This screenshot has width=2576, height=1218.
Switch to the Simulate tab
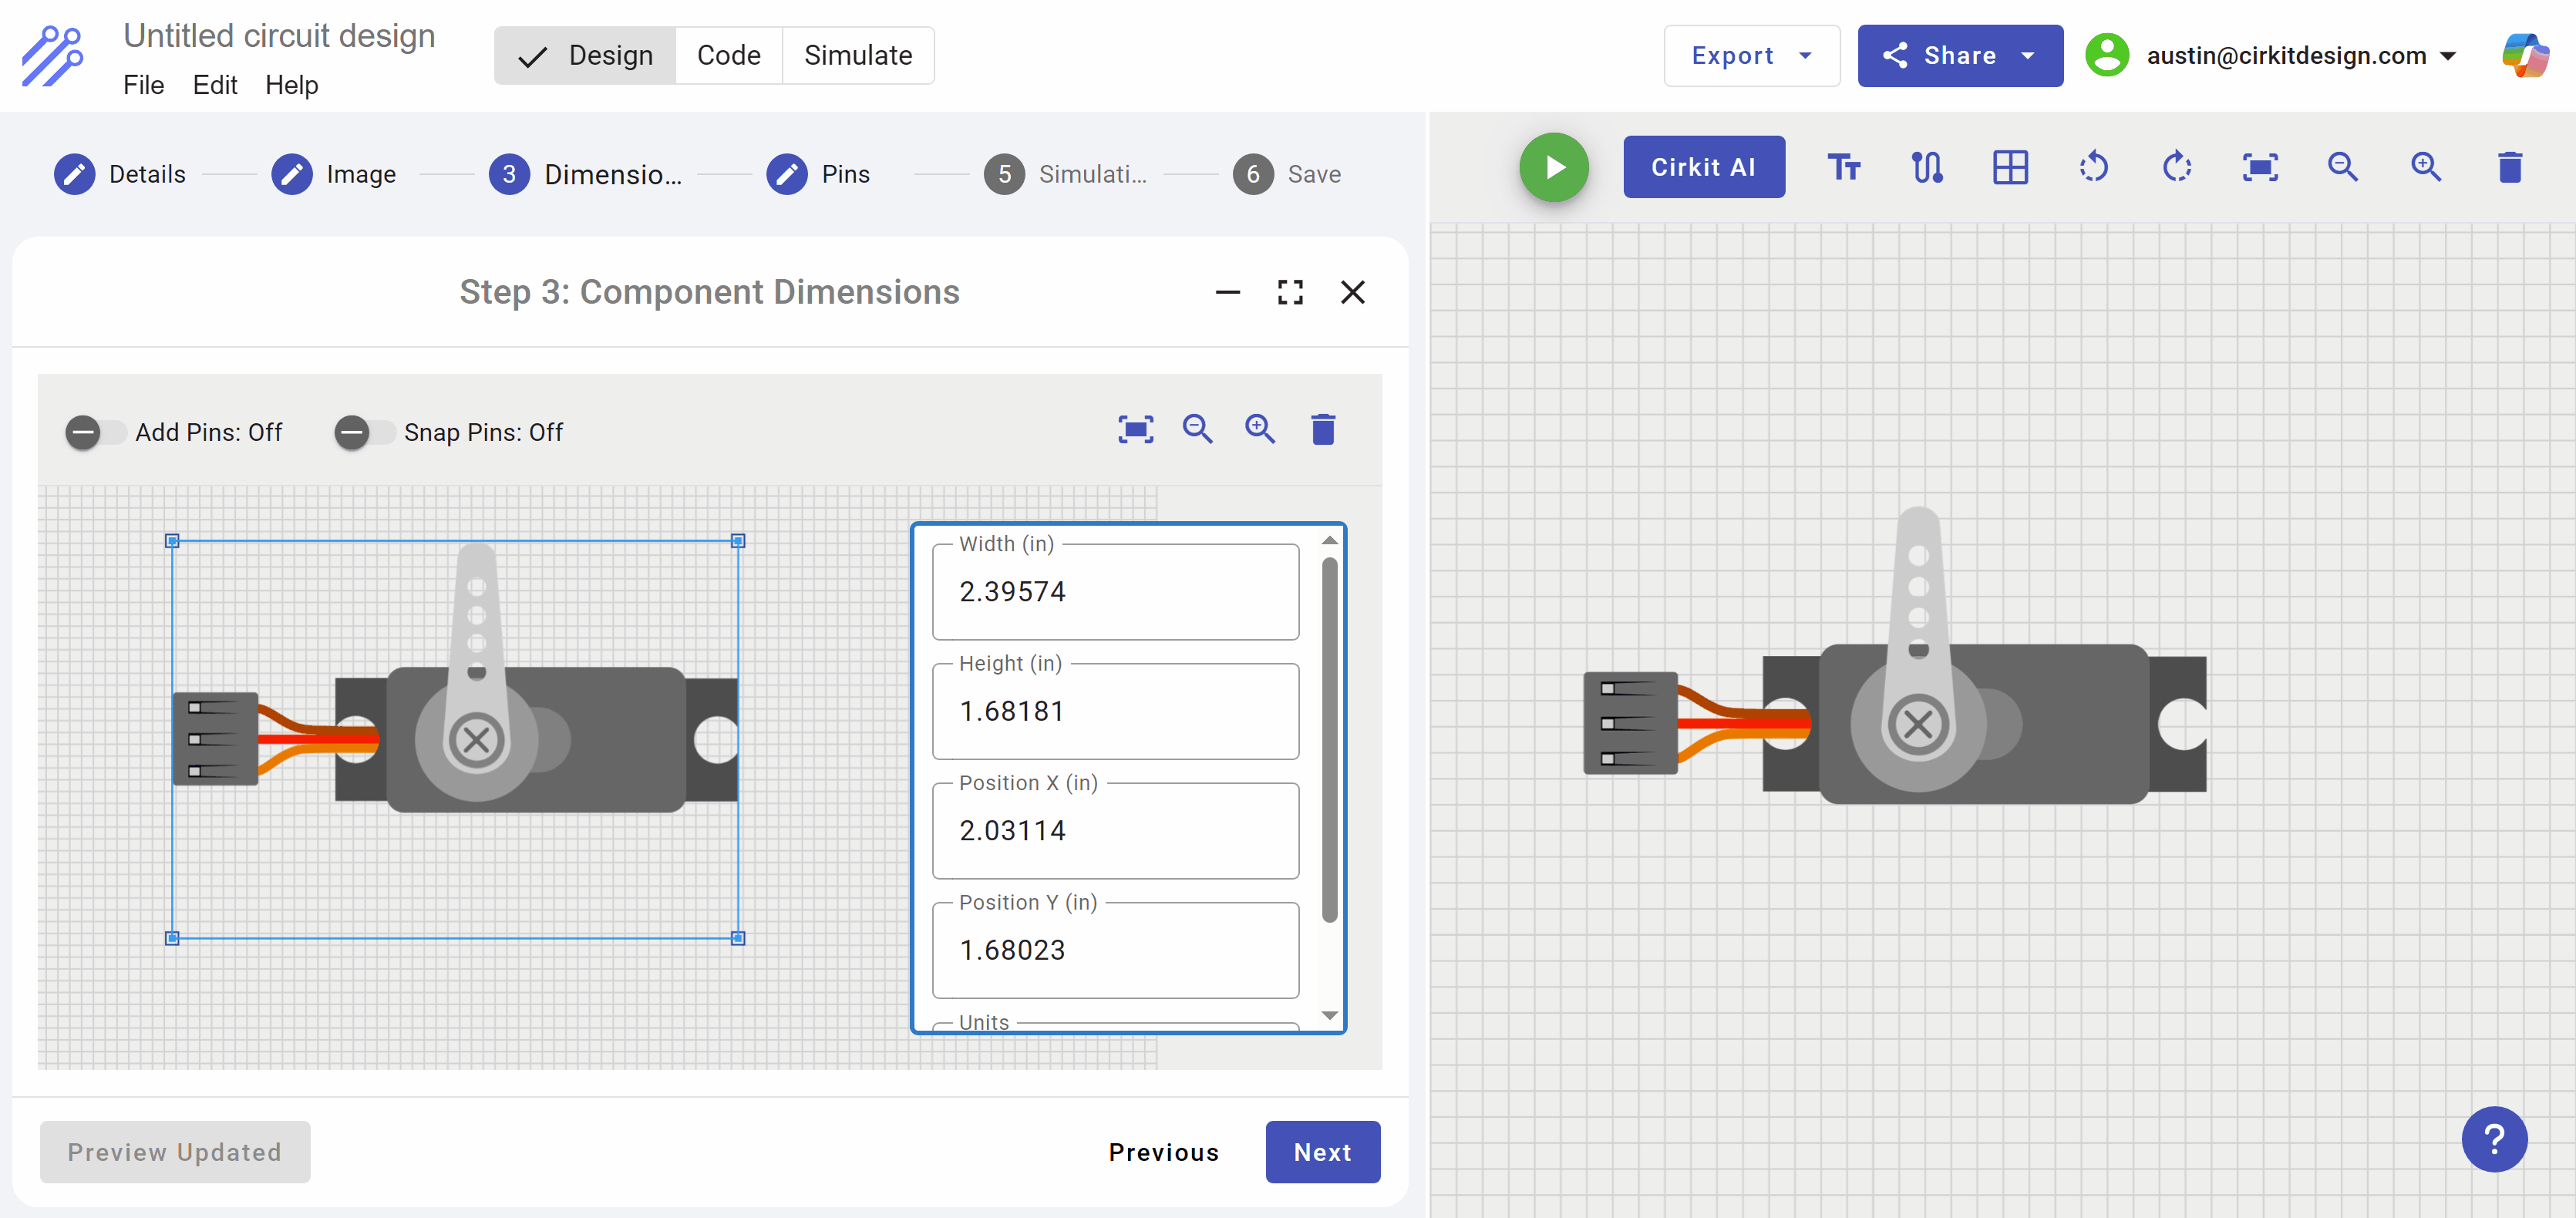858,55
